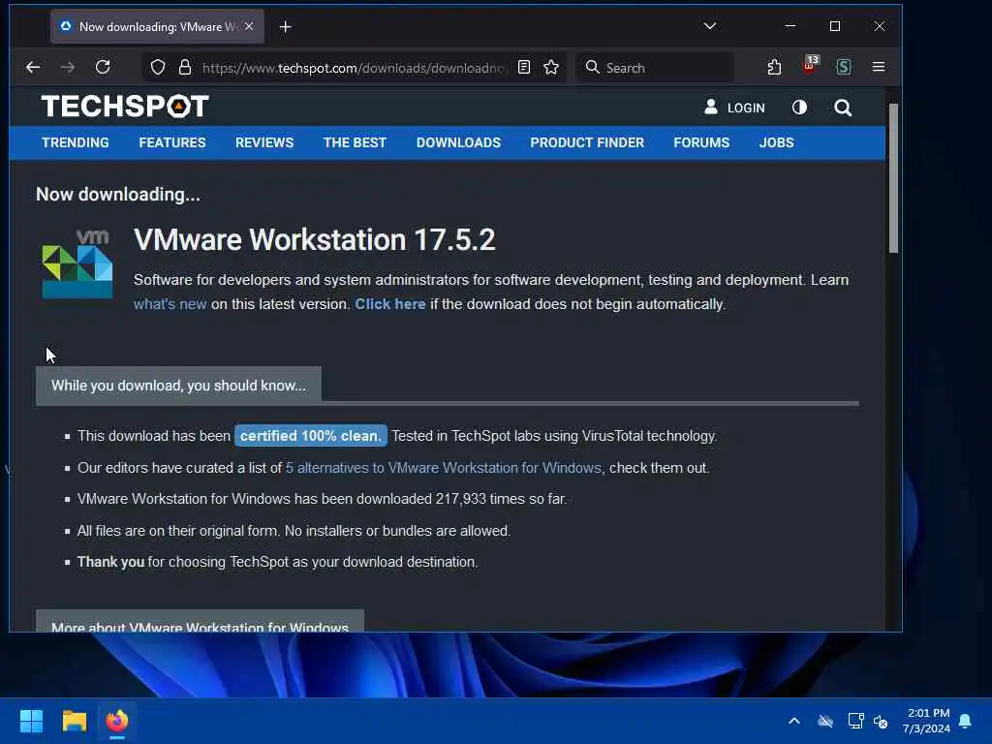Bookmark this page with the star icon

551,67
